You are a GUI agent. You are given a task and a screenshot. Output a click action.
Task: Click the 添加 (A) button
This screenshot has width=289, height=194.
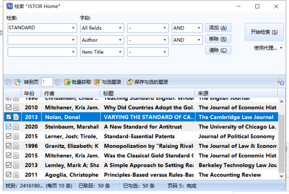tap(218, 28)
